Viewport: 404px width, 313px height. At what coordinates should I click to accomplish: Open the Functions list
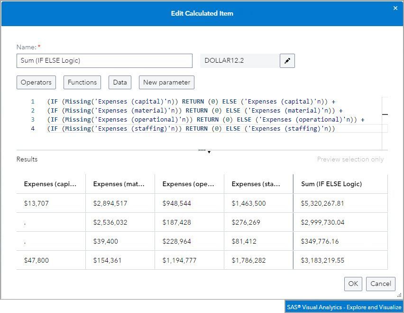82,82
